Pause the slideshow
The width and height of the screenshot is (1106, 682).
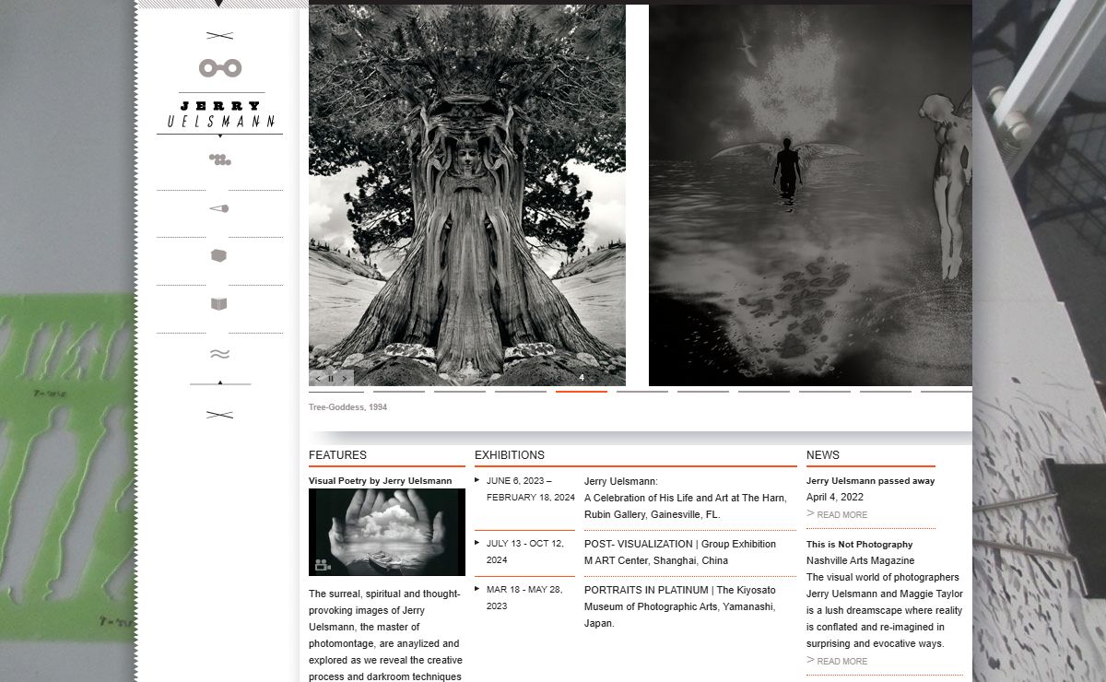(x=331, y=378)
